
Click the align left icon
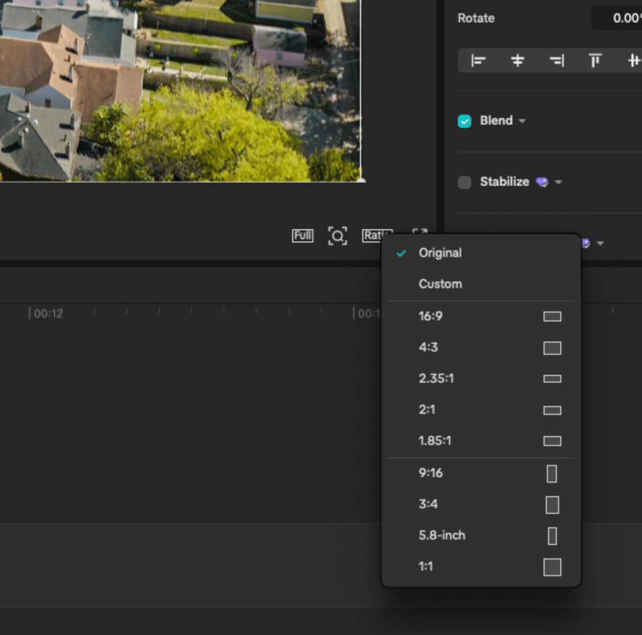point(478,60)
